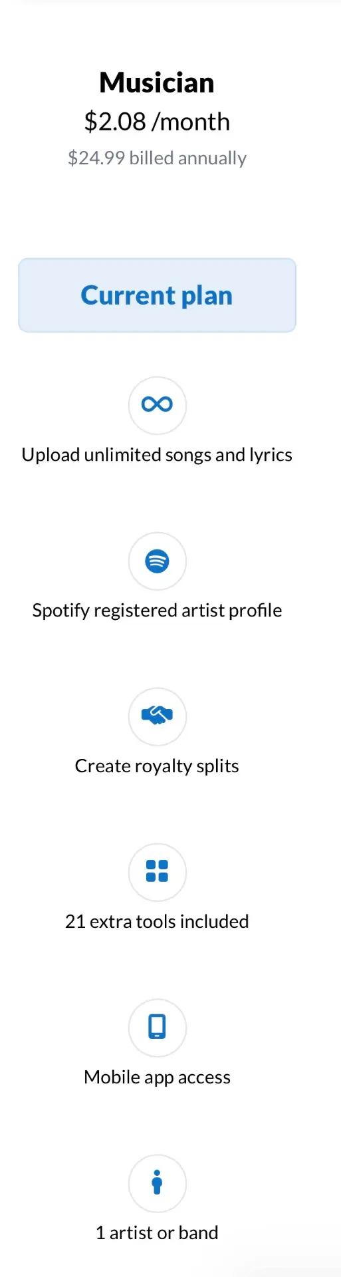
Task: Select the word Musician in title
Action: pyautogui.click(x=157, y=83)
